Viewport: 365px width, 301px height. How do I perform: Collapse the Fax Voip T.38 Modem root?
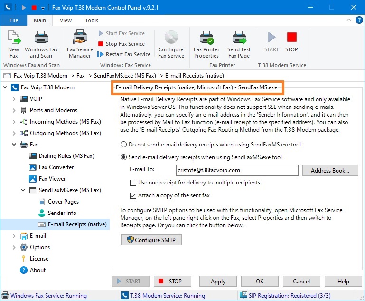[5, 87]
